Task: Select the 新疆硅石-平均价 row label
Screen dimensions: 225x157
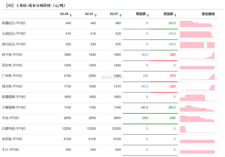Action: (14, 23)
